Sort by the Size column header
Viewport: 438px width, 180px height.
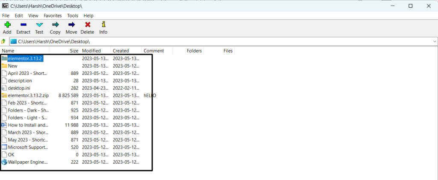74,50
